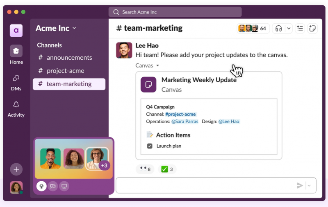Open the huddle options chevron
Screen dimensions: 328x207
point(289,28)
